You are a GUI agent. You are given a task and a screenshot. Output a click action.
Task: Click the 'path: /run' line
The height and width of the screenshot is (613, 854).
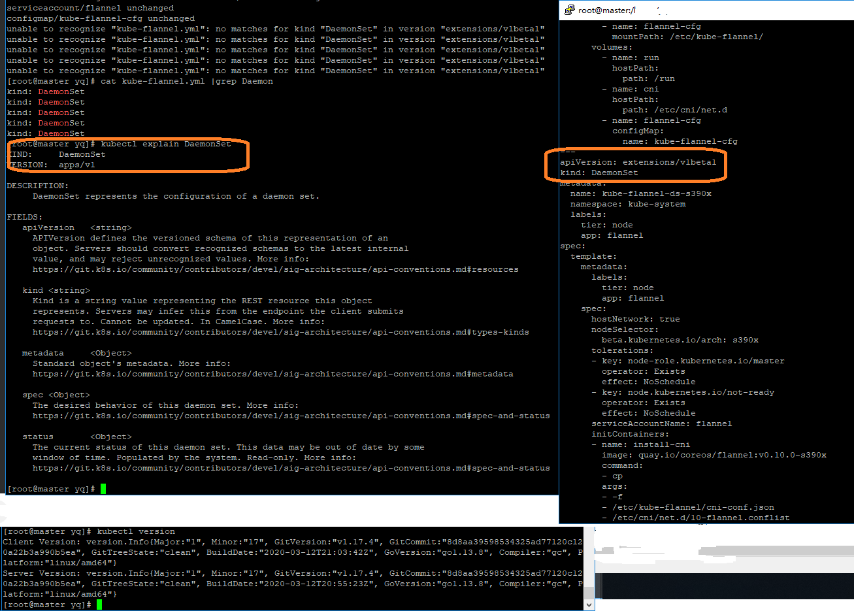pyautogui.click(x=649, y=78)
